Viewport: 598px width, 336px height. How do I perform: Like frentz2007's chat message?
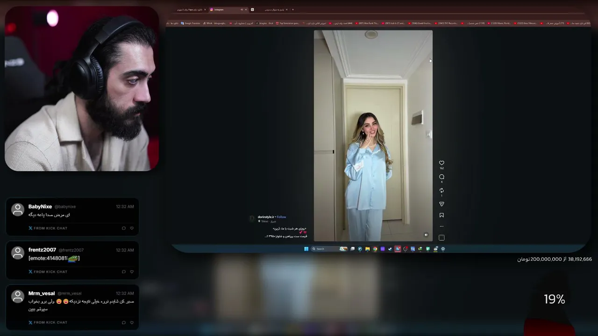click(132, 272)
